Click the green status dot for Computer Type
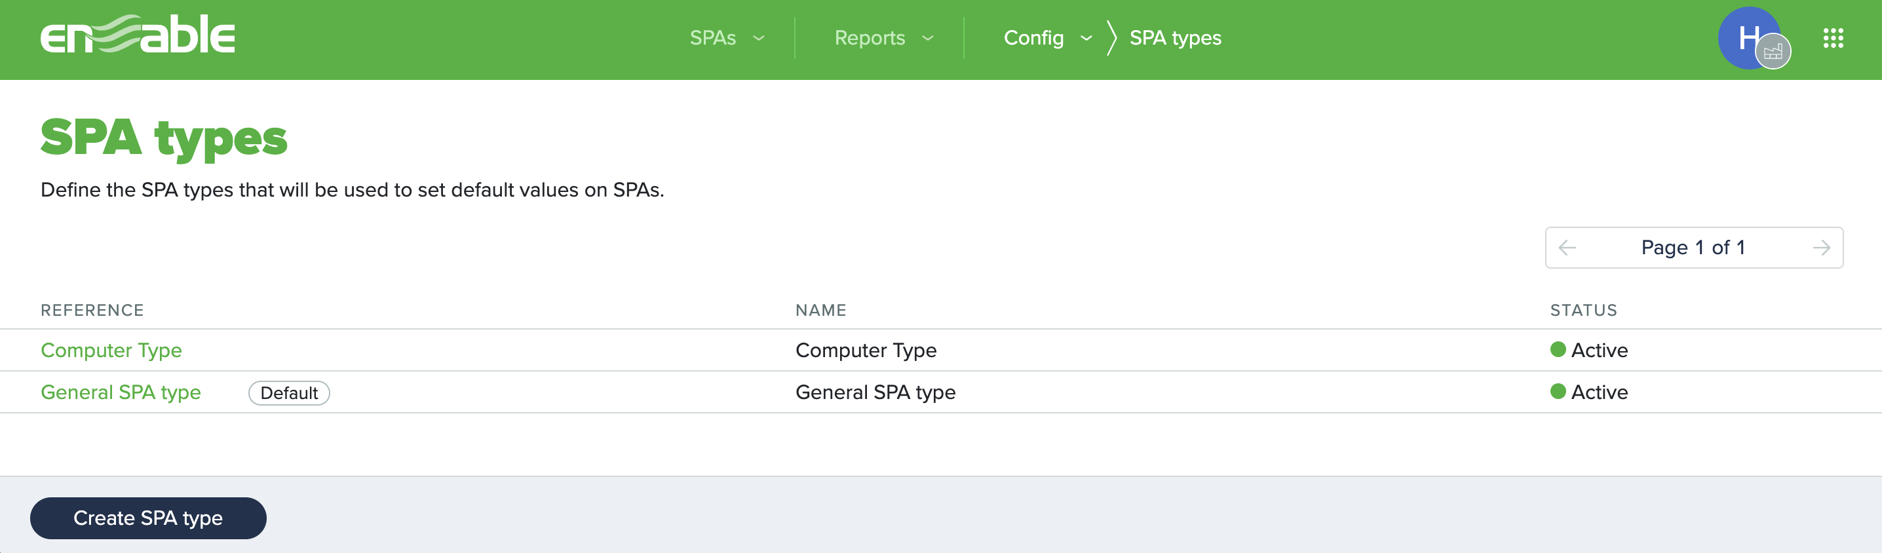This screenshot has height=553, width=1882. [1558, 349]
